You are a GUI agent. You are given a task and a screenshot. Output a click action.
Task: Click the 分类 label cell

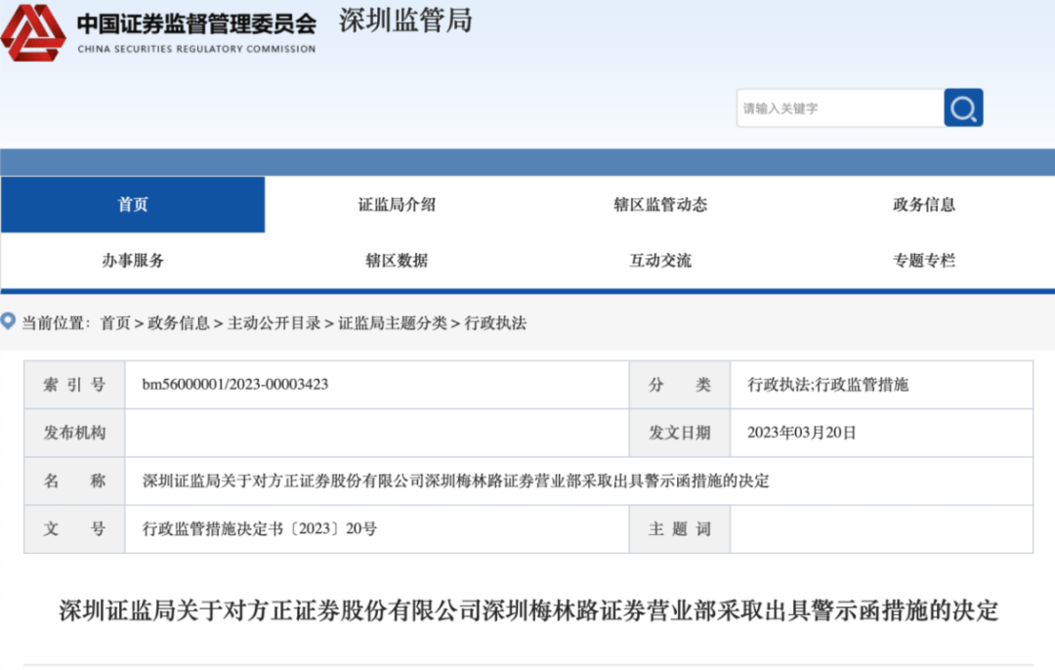click(680, 385)
